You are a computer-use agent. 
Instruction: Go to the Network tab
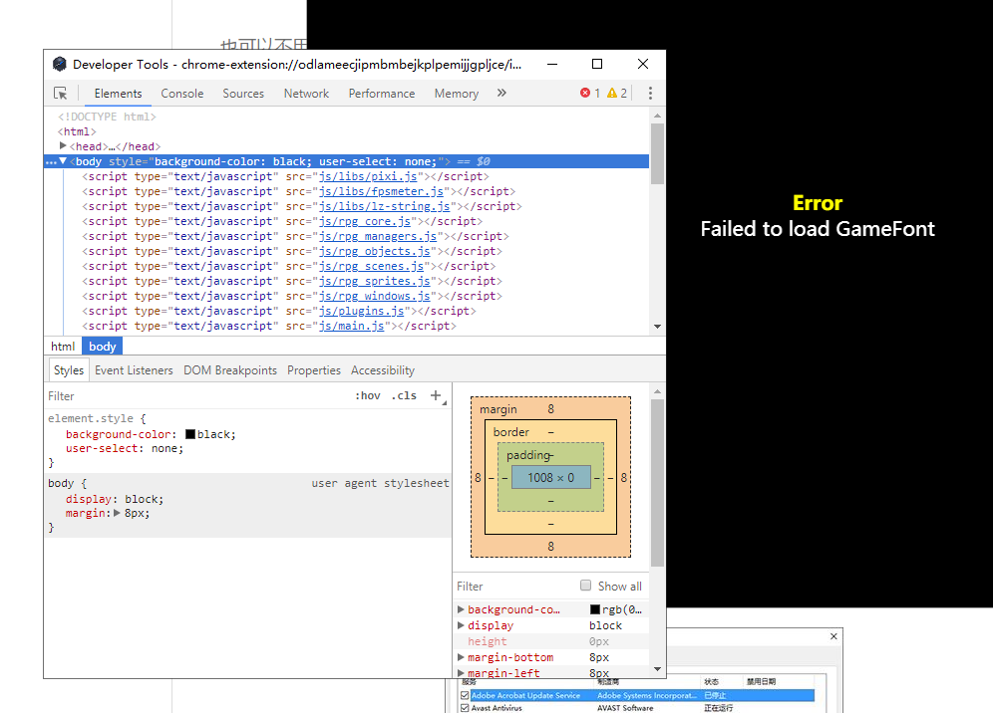coord(306,94)
